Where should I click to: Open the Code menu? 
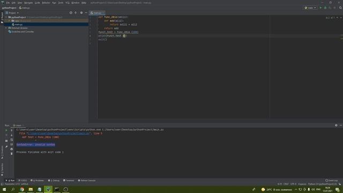coord(38,3)
